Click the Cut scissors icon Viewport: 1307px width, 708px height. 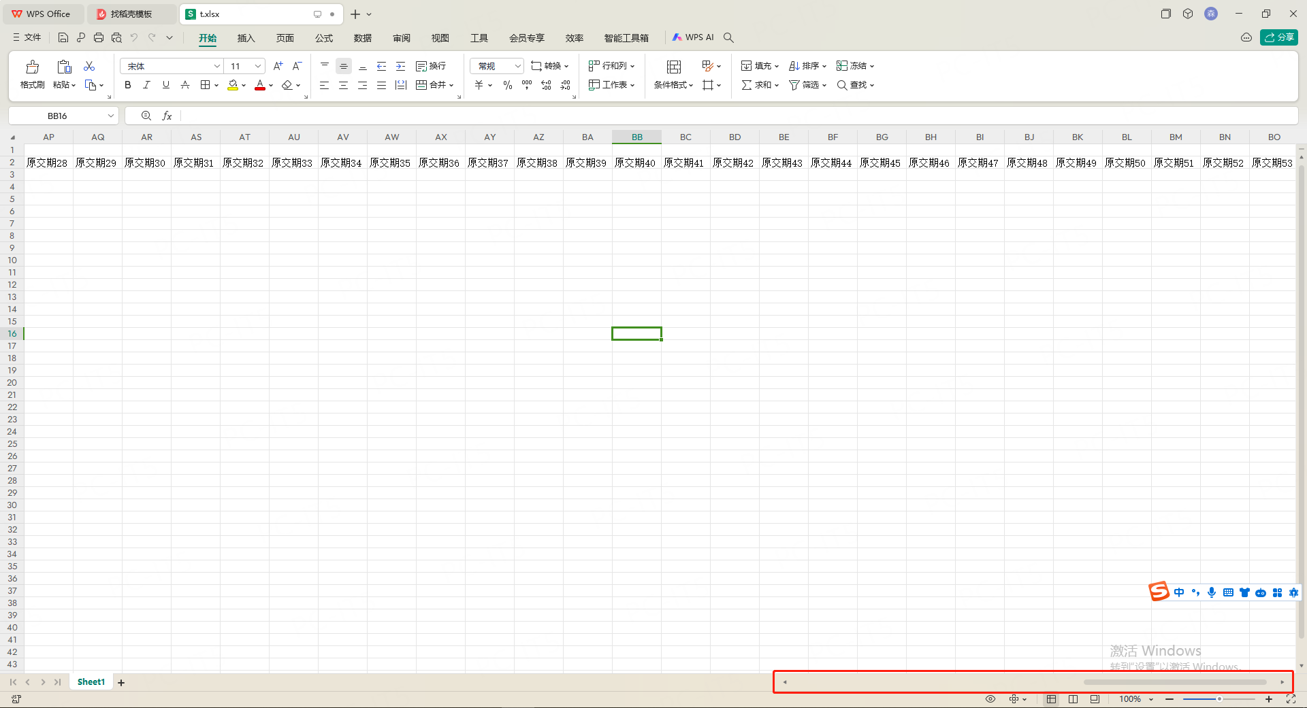point(89,66)
